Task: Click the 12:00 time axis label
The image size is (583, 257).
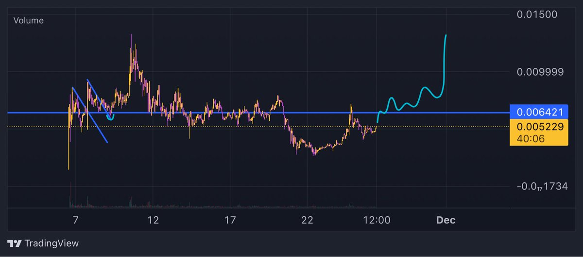Action: click(x=377, y=220)
